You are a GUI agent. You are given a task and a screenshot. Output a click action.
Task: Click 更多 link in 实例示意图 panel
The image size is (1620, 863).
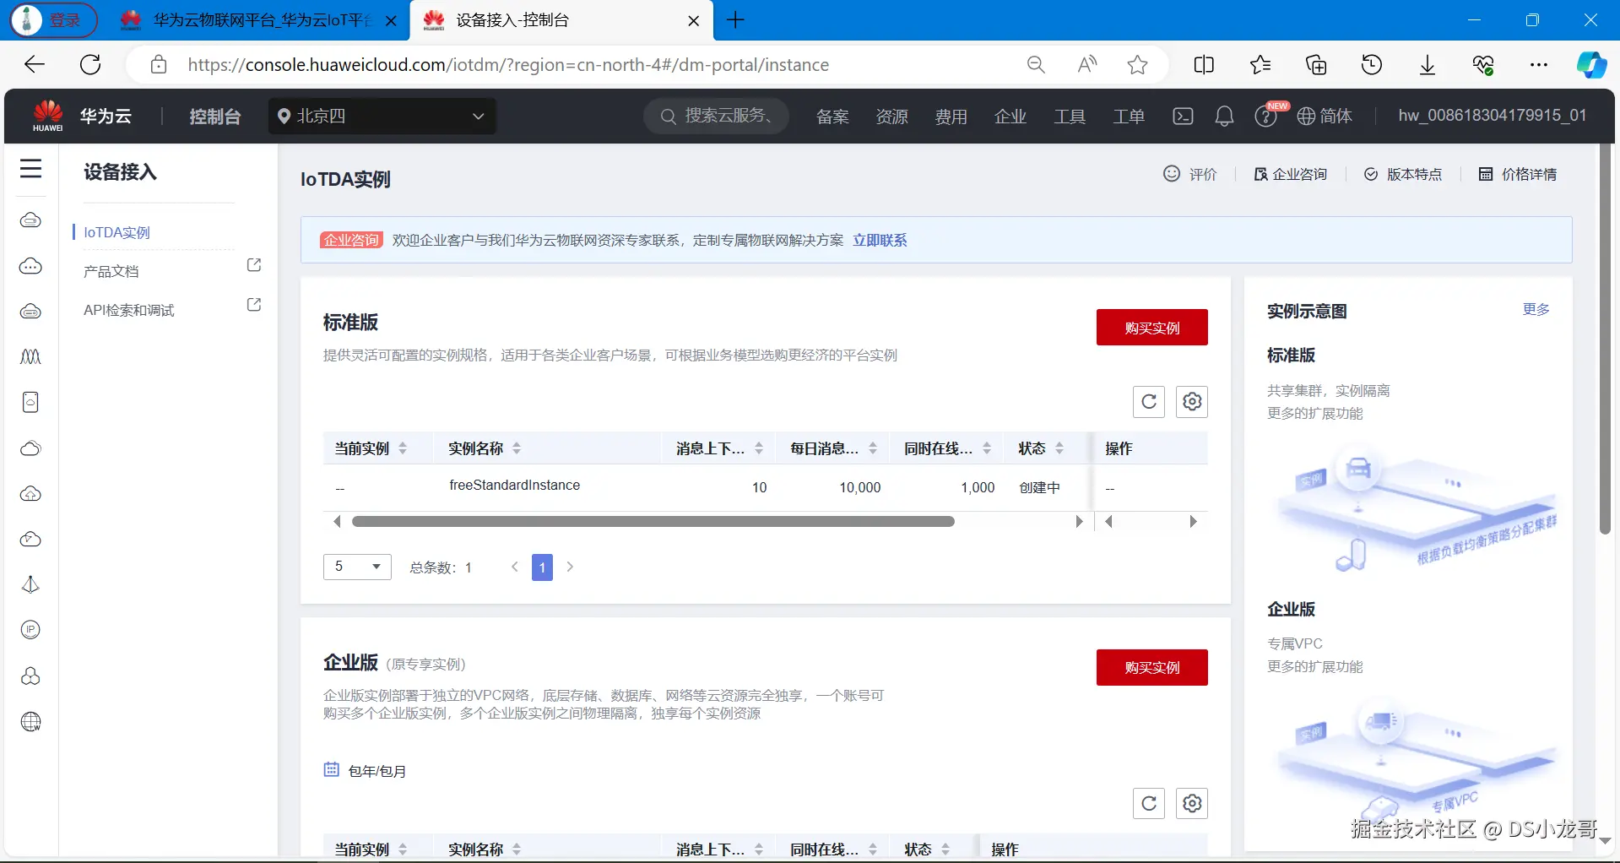coord(1536,309)
